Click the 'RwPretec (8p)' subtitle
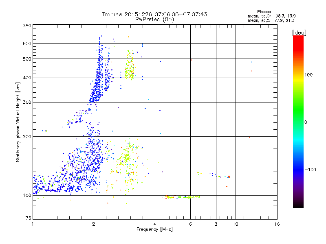The height and width of the screenshot is (244, 326). tap(154, 20)
